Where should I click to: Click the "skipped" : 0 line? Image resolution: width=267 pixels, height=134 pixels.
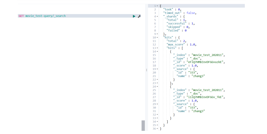(178, 27)
